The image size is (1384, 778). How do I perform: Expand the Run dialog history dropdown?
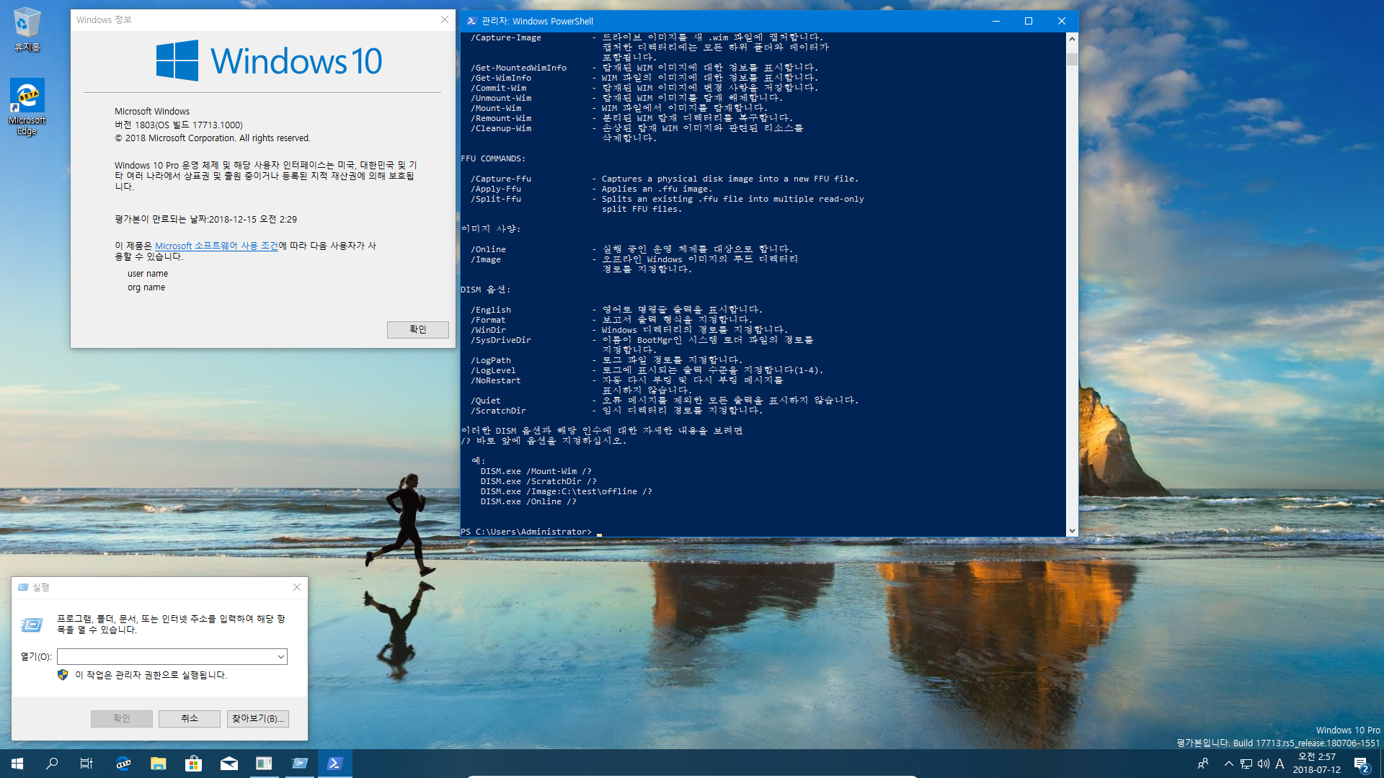280,656
